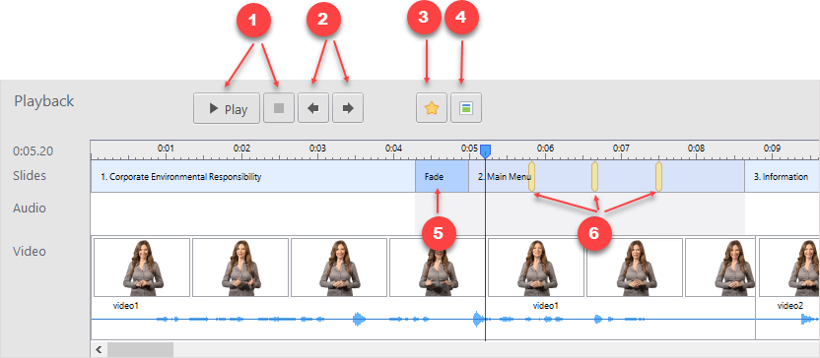This screenshot has width=820, height=358.
Task: Select slide 1 Corporate Environmental Responsibility
Action: click(x=253, y=176)
